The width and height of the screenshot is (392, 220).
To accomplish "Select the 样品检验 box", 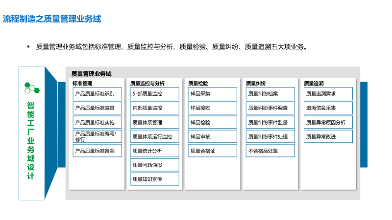I will click(212, 122).
